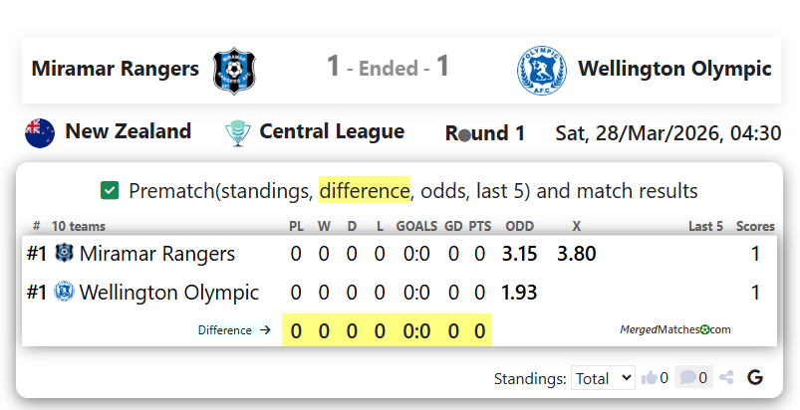Open Miramar Rangers team in header
This screenshot has height=410, width=800.
point(115,69)
